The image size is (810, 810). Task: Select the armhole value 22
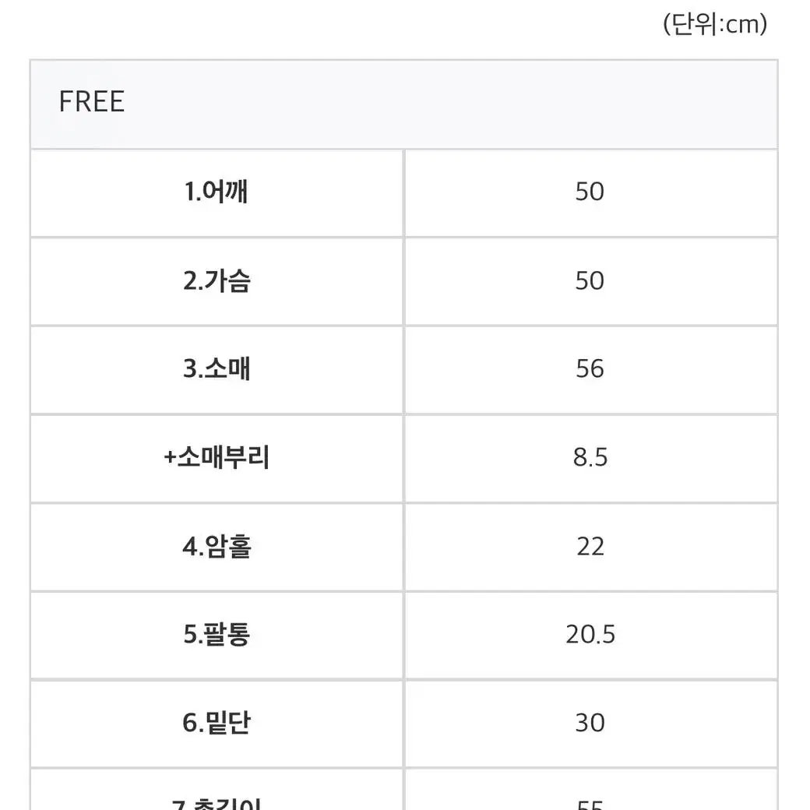point(590,546)
